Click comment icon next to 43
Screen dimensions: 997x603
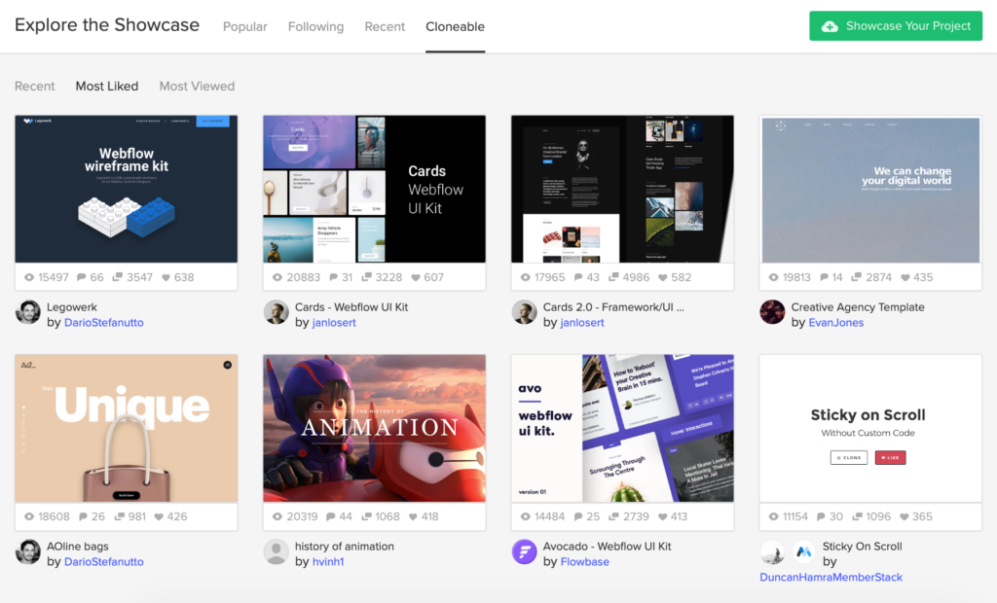tap(578, 278)
